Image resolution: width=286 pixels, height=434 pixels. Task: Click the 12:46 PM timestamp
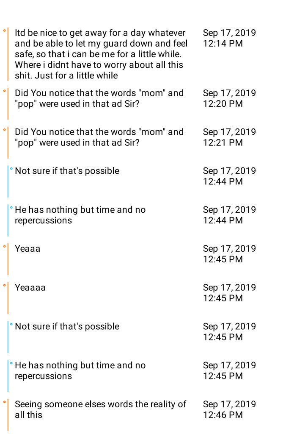point(229,409)
